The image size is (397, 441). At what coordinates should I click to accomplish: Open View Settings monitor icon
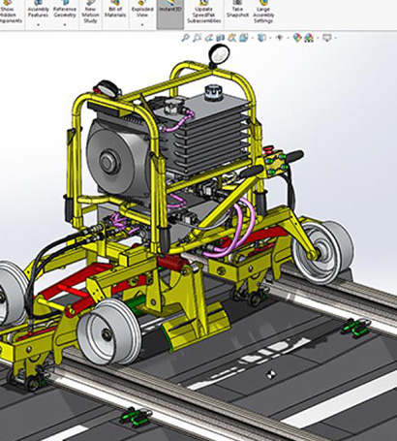click(327, 38)
